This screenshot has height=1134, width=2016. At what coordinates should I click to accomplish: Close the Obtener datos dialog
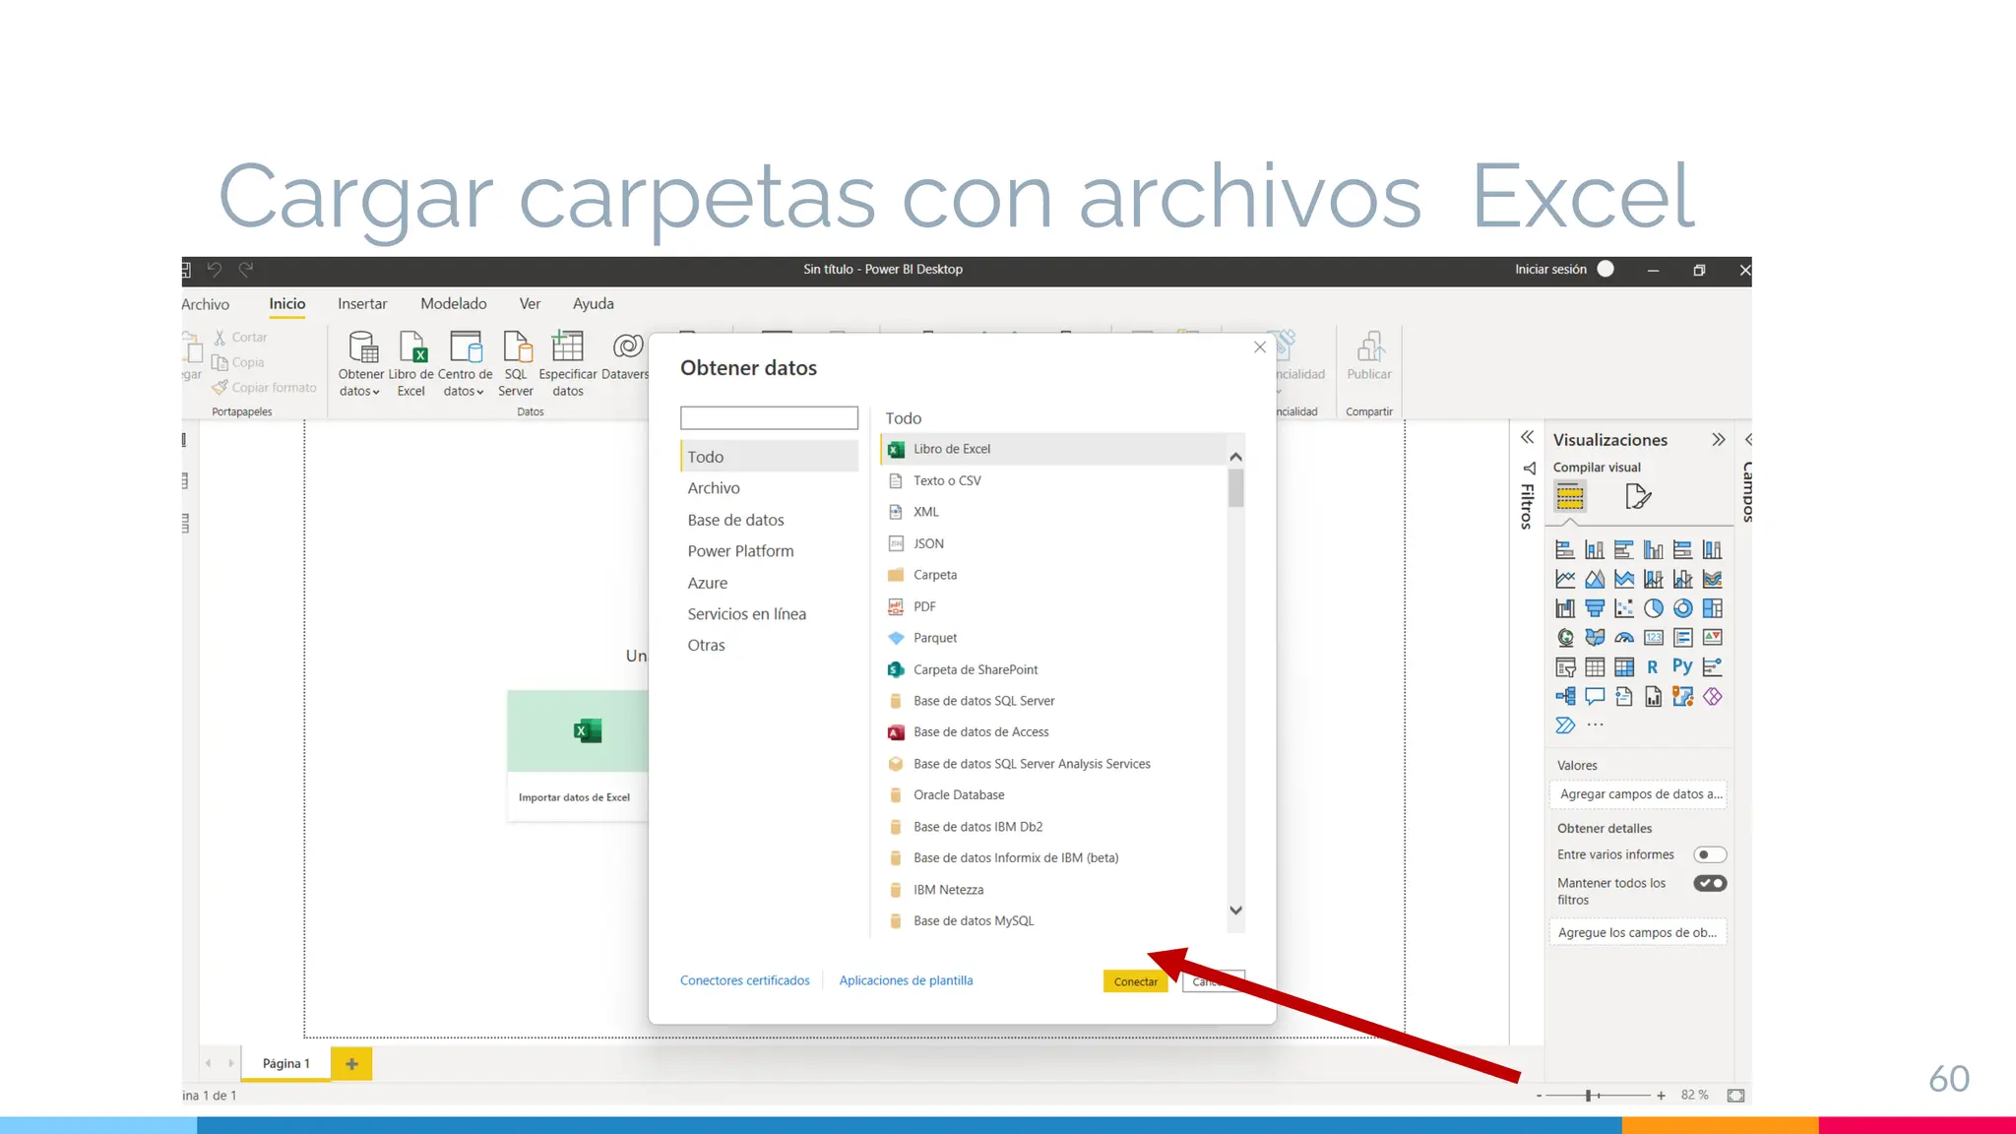tap(1260, 347)
